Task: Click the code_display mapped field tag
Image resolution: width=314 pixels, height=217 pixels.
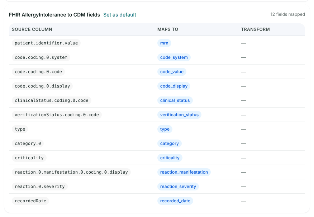Action: point(174,86)
